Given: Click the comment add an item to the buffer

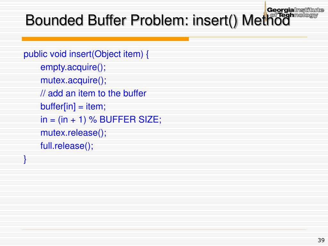Looking at the screenshot, I should click(x=93, y=93).
